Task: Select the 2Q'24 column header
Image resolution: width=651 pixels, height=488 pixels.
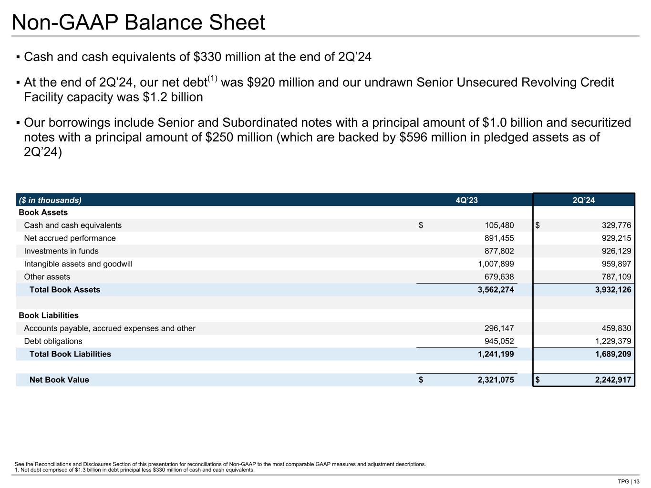Action: click(583, 200)
